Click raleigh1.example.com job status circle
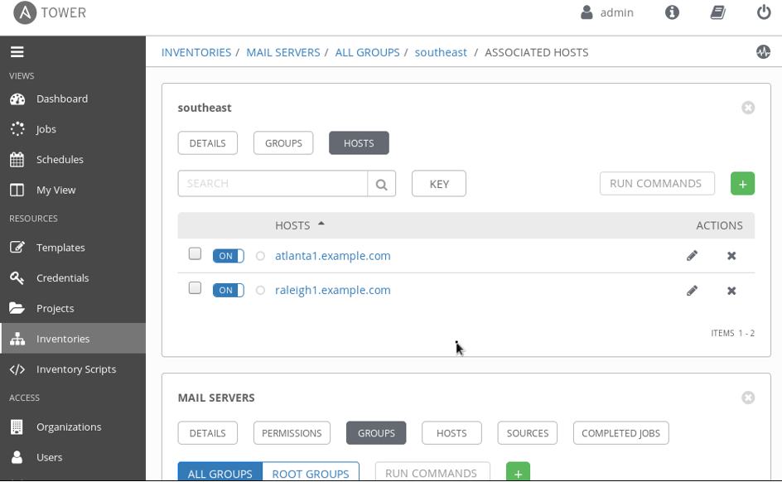The image size is (782, 482). point(260,290)
